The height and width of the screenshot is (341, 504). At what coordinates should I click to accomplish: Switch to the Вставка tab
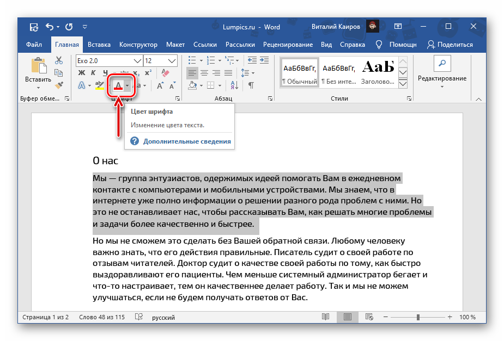pos(99,45)
